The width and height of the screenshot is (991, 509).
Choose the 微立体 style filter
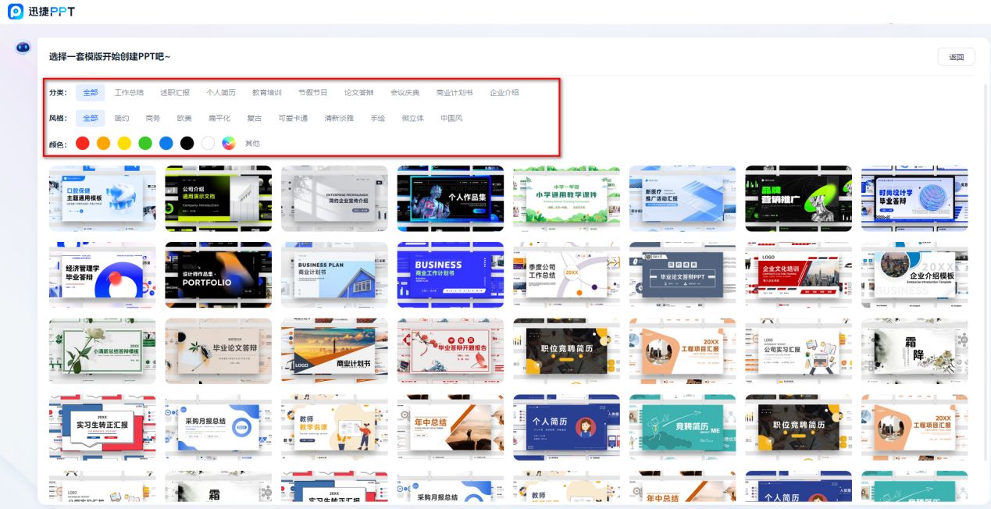(413, 118)
